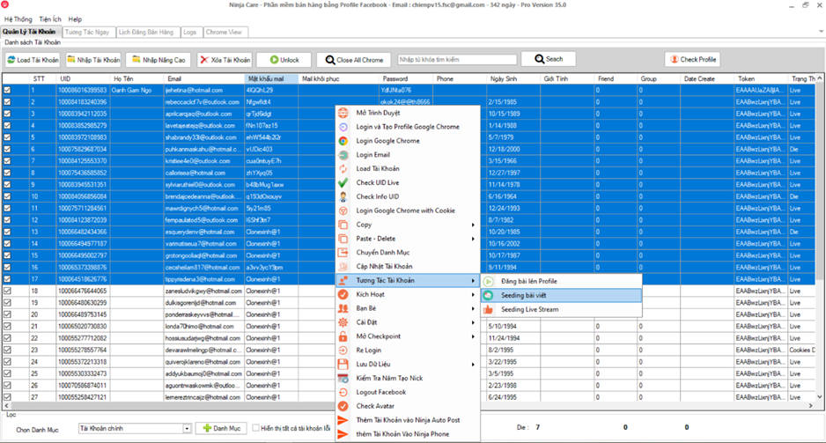
Task: Expand the Cài Đặt submenu
Action: (473, 322)
